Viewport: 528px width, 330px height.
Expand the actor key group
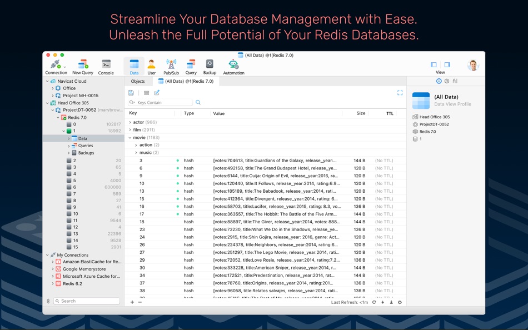[x=130, y=122]
